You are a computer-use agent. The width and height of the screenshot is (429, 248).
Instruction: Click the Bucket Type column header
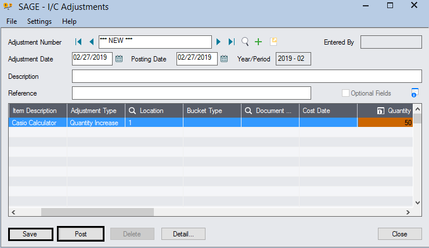212,111
